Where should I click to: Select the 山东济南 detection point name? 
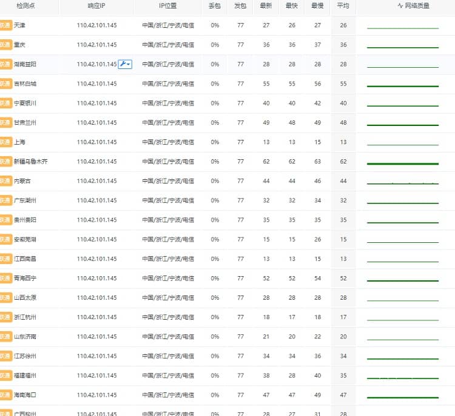coord(25,336)
